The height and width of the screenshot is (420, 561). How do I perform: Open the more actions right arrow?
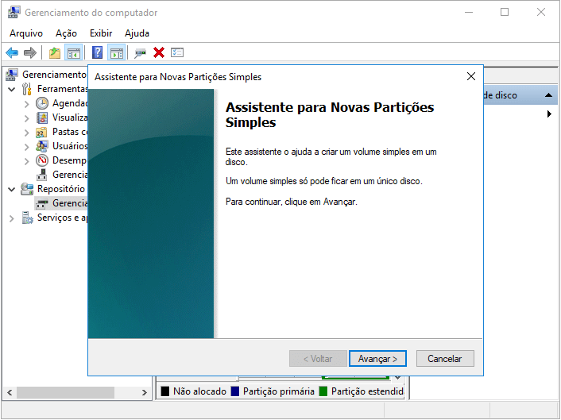[549, 114]
